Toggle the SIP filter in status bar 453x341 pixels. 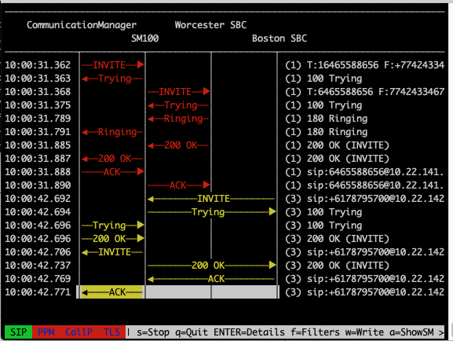coord(18,332)
